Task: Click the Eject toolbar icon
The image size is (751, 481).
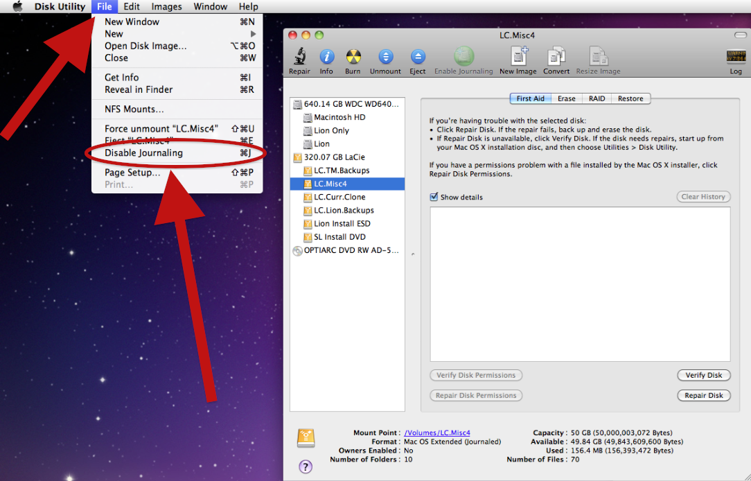Action: tap(418, 57)
